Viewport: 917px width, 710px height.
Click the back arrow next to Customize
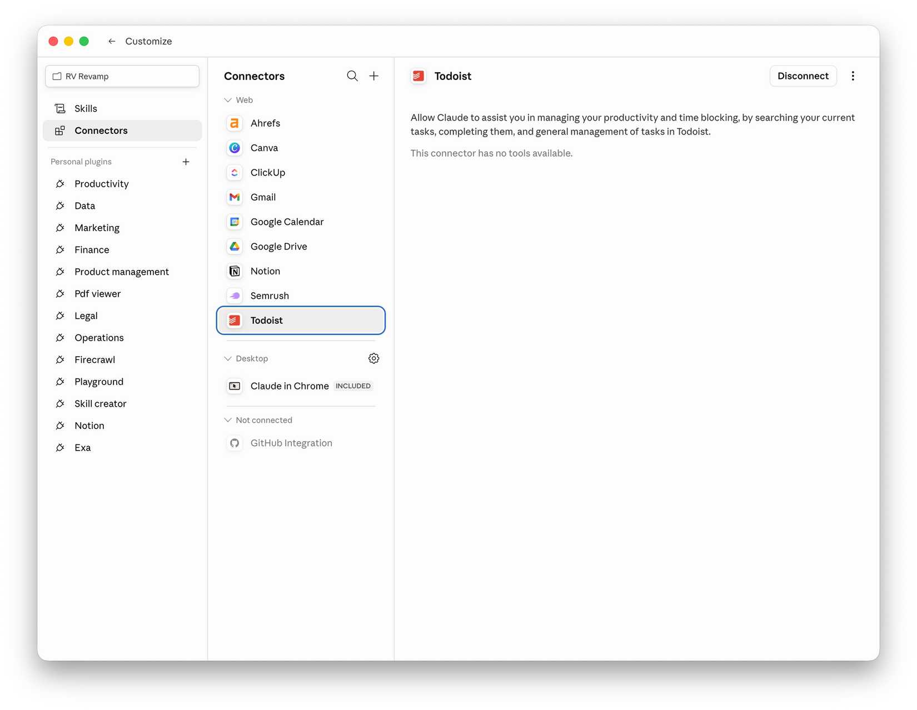click(x=112, y=41)
